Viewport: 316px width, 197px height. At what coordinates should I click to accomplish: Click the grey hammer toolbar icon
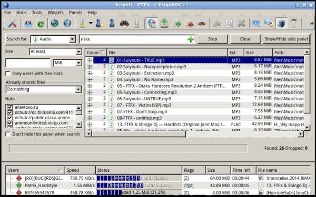(294, 23)
